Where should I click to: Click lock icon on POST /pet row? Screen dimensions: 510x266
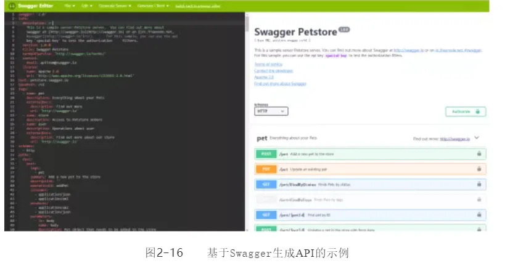(479, 153)
